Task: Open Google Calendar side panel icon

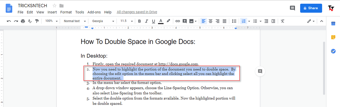Action: (333, 24)
